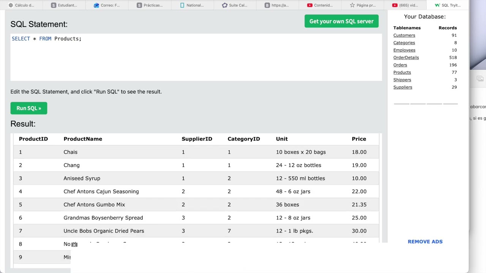Image resolution: width=486 pixels, height=273 pixels.
Task: Run the SQL statement
Action: [x=29, y=108]
